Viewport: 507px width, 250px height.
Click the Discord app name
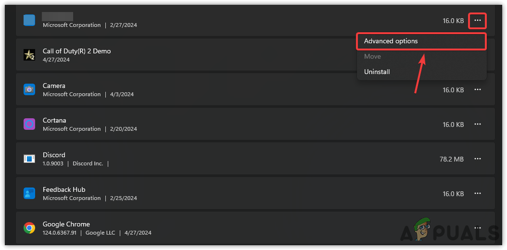click(x=54, y=155)
